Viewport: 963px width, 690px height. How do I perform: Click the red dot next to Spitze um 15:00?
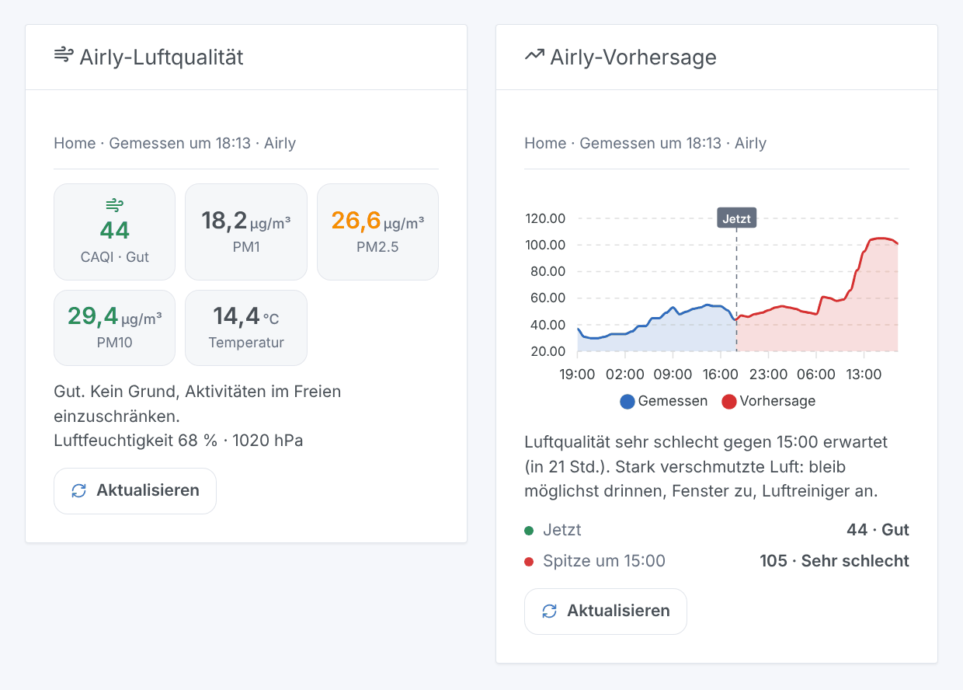[529, 562]
